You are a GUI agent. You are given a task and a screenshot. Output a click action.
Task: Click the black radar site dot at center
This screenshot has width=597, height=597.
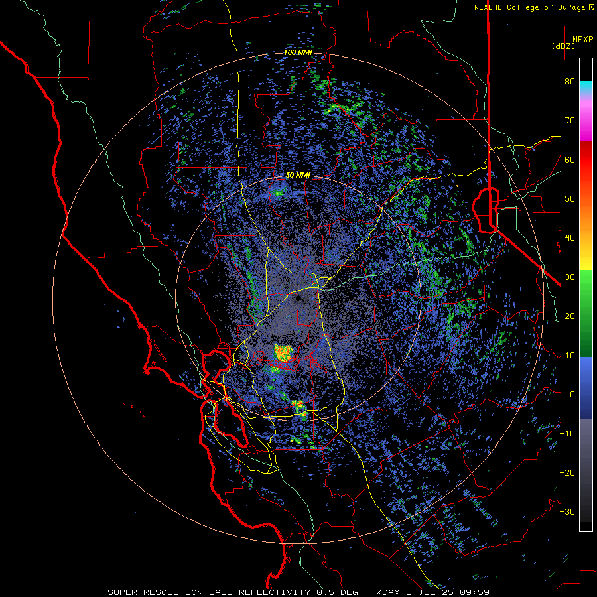point(298,298)
